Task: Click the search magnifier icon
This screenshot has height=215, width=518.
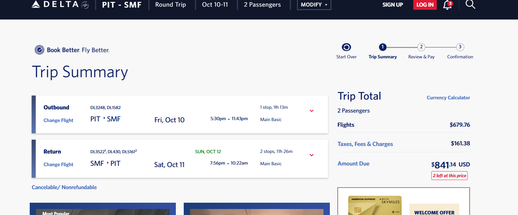Action: click(x=470, y=4)
